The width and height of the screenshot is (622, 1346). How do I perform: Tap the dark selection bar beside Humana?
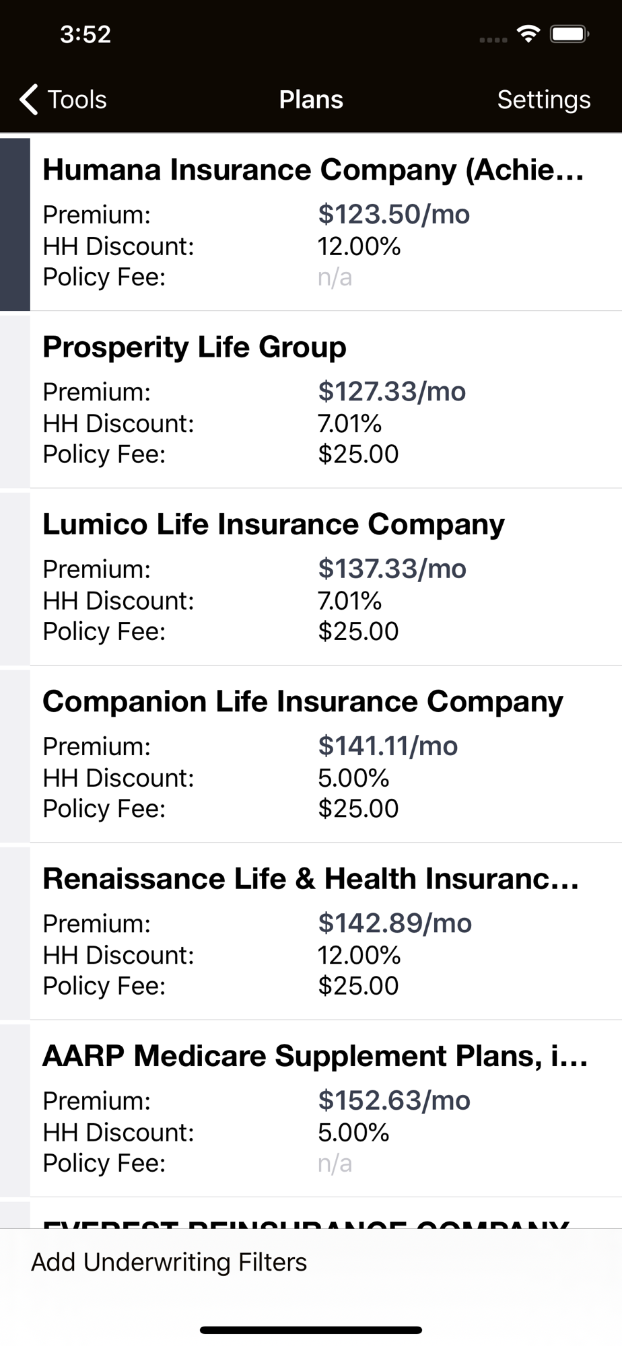click(15, 224)
